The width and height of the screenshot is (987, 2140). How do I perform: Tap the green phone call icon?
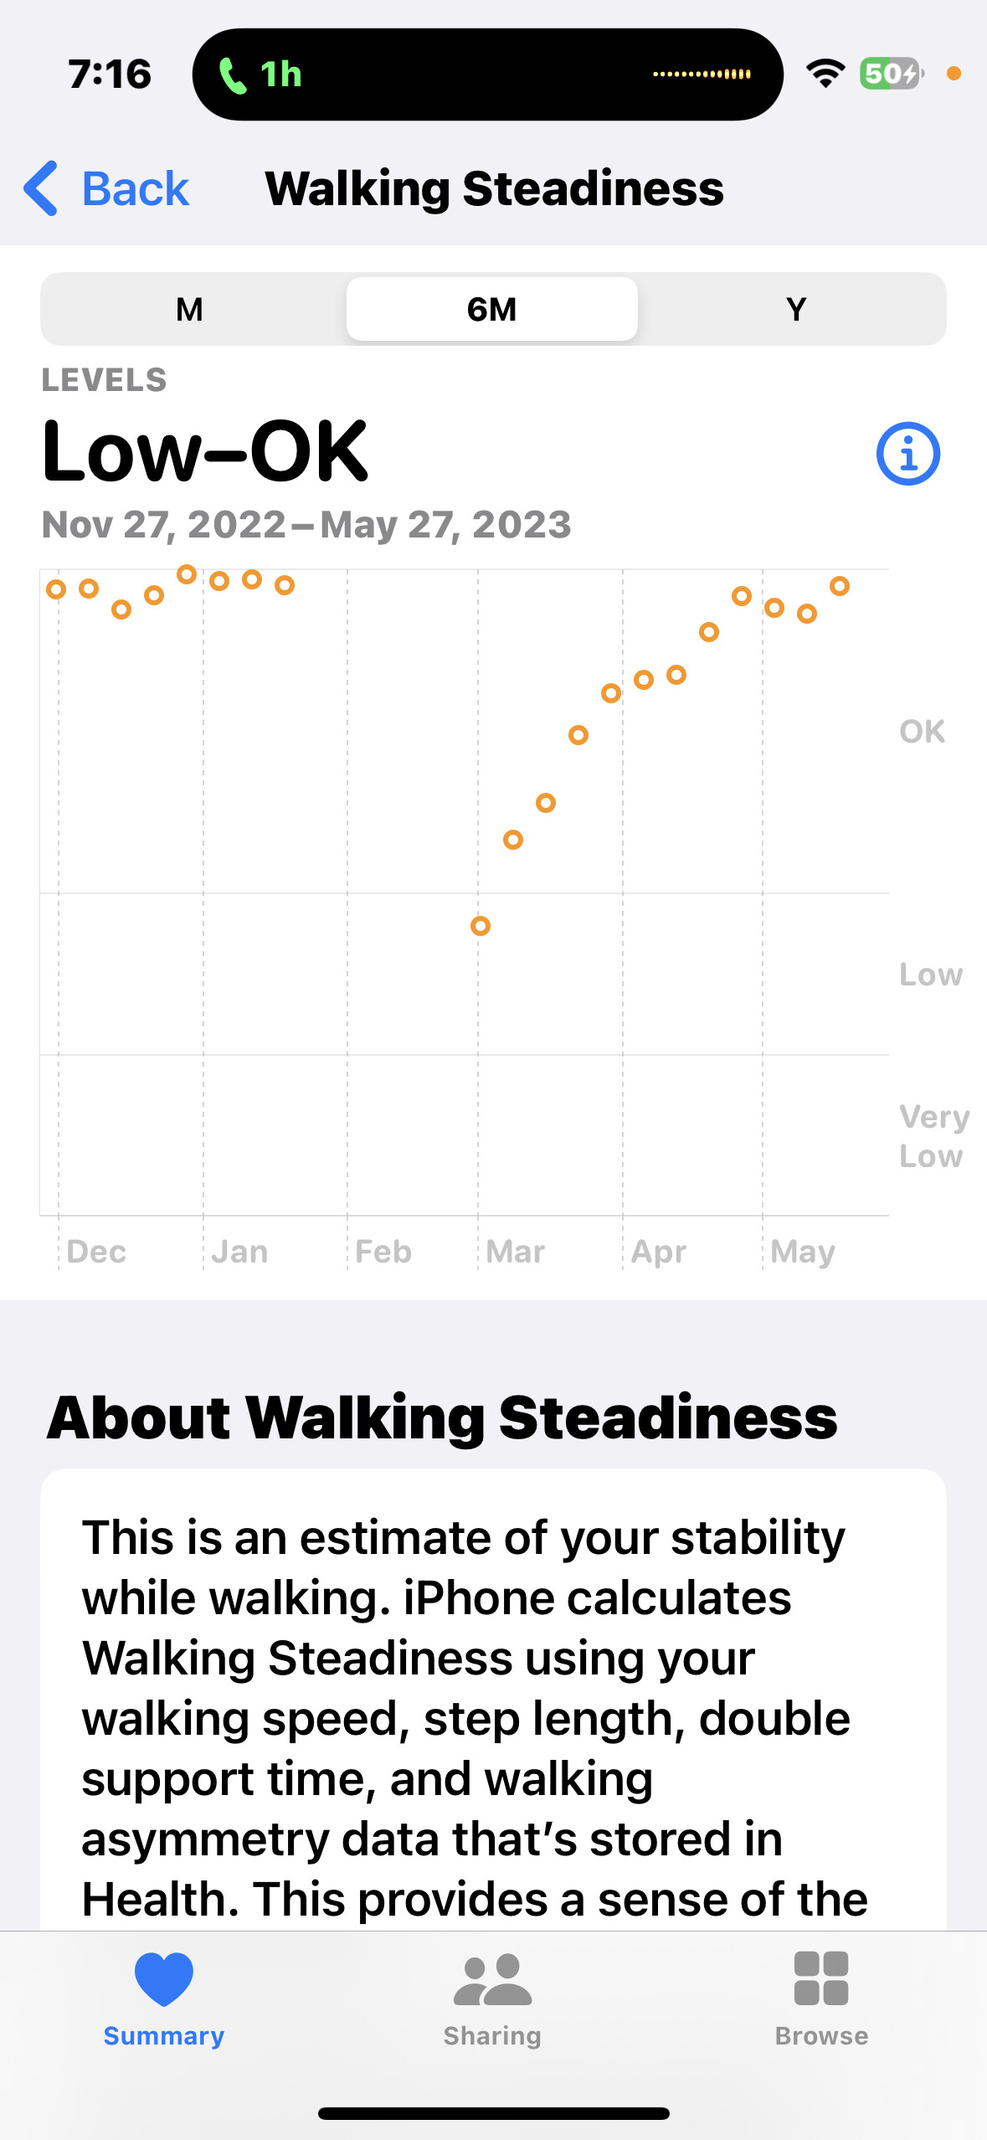click(x=232, y=75)
